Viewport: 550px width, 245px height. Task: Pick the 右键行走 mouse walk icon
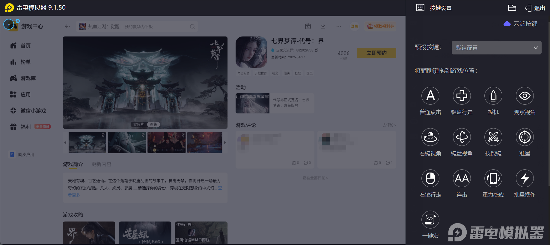click(x=430, y=178)
